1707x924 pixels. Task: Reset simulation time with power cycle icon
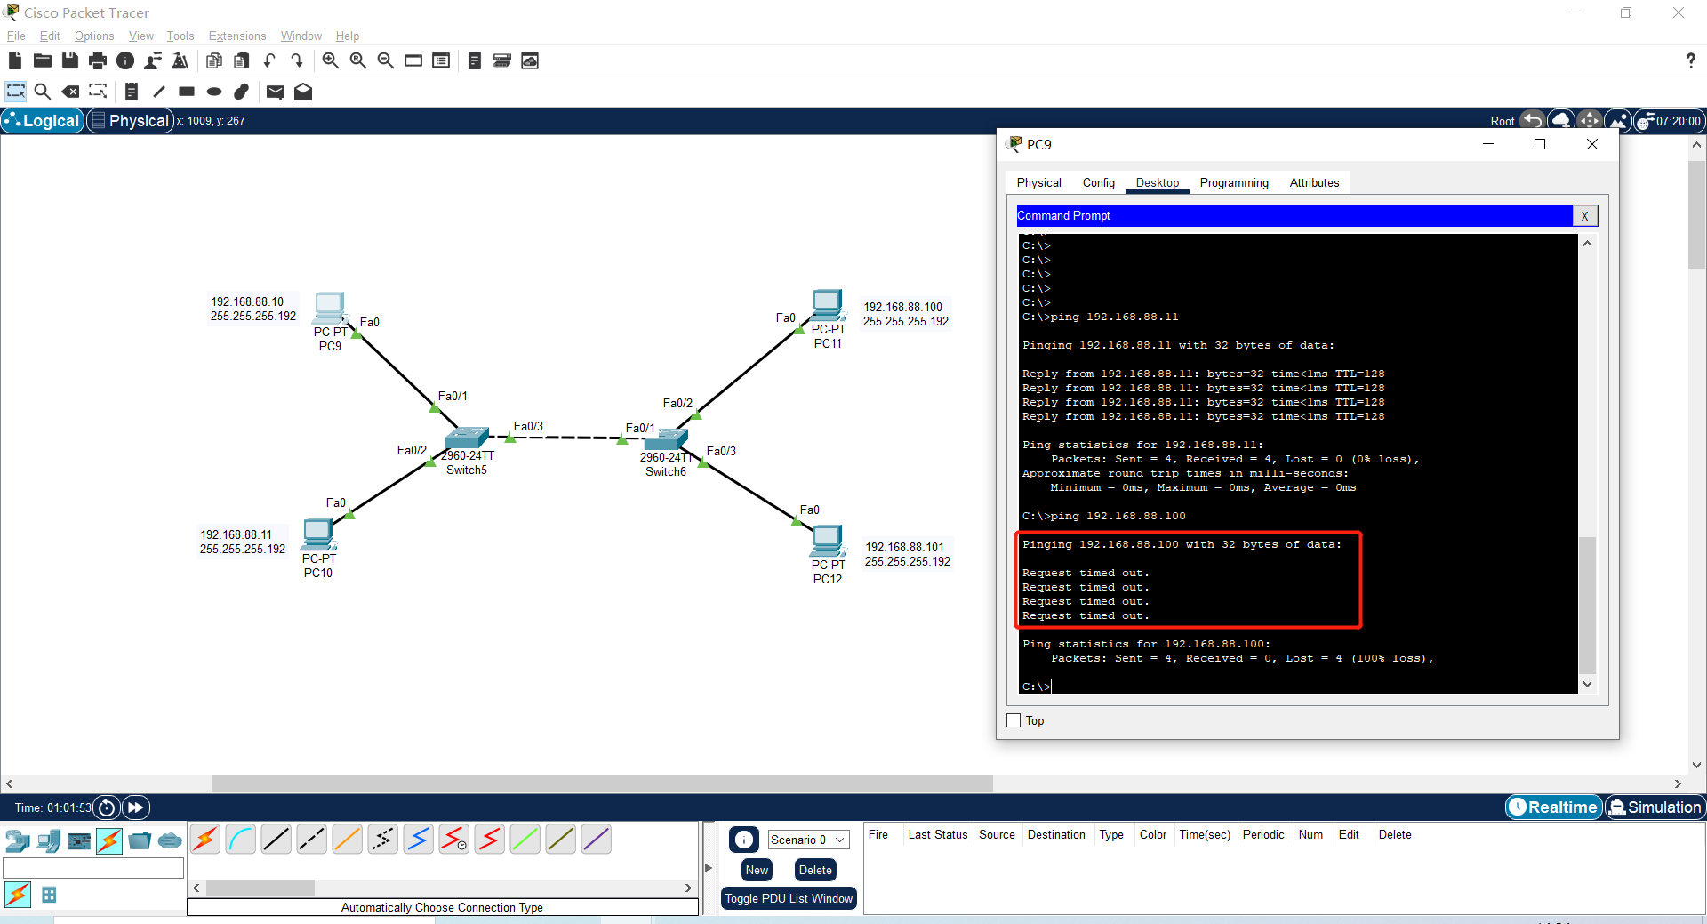click(x=107, y=807)
